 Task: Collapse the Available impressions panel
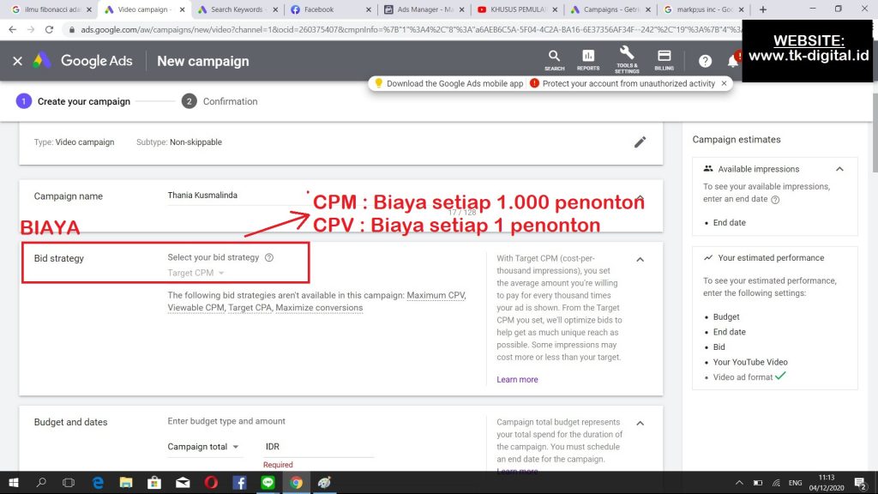tap(839, 169)
